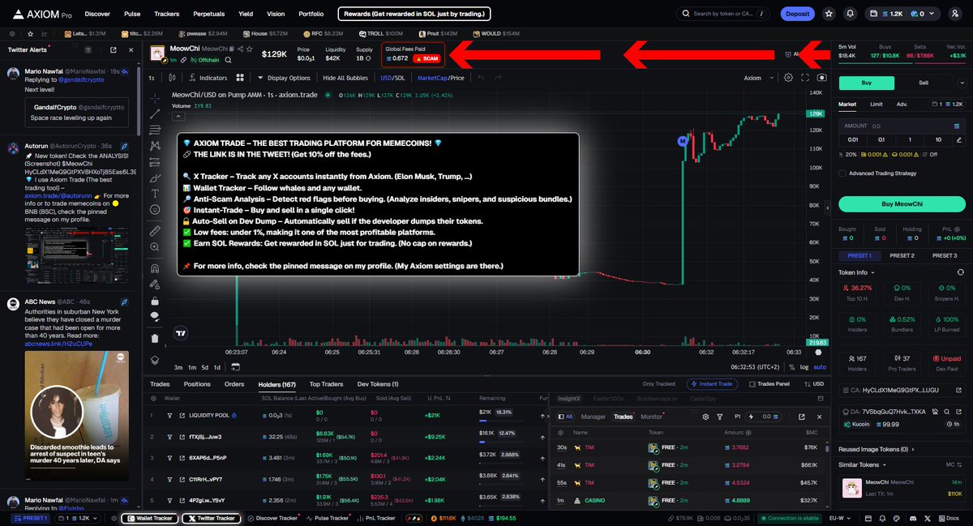Open notifications bell icon
Viewport: 973px width, 526px height.
[x=849, y=14]
